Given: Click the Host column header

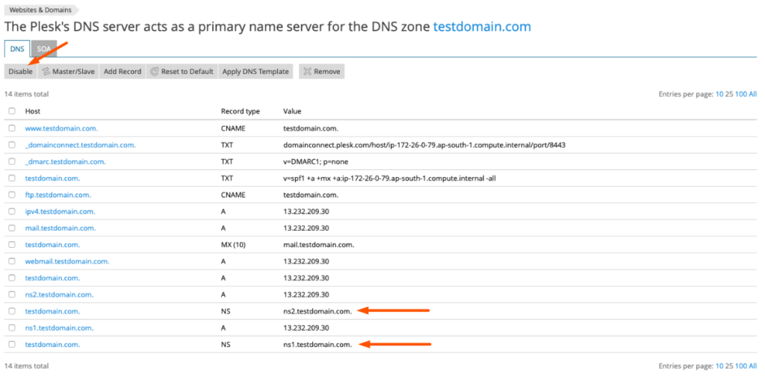Looking at the screenshot, I should pos(33,111).
